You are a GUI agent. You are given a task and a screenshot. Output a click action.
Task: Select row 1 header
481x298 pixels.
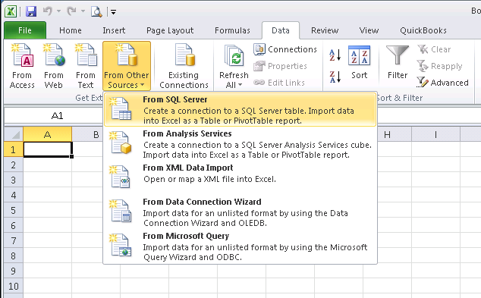click(x=13, y=149)
